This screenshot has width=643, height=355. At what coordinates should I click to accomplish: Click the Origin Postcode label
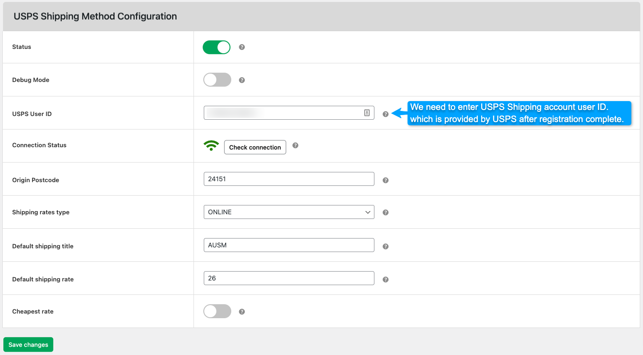[x=35, y=180]
